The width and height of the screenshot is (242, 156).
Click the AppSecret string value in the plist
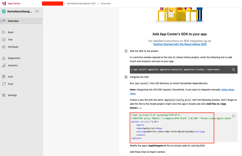[x=170, y=132]
